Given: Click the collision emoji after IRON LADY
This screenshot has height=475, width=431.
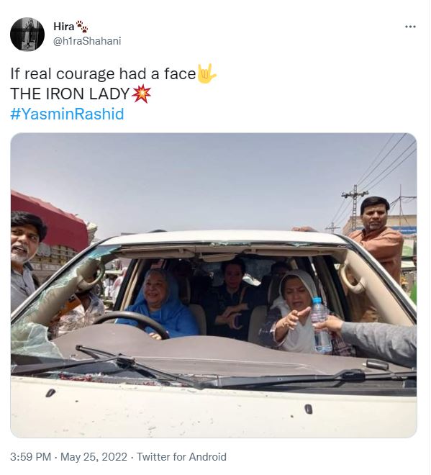Looking at the screenshot, I should tap(141, 94).
